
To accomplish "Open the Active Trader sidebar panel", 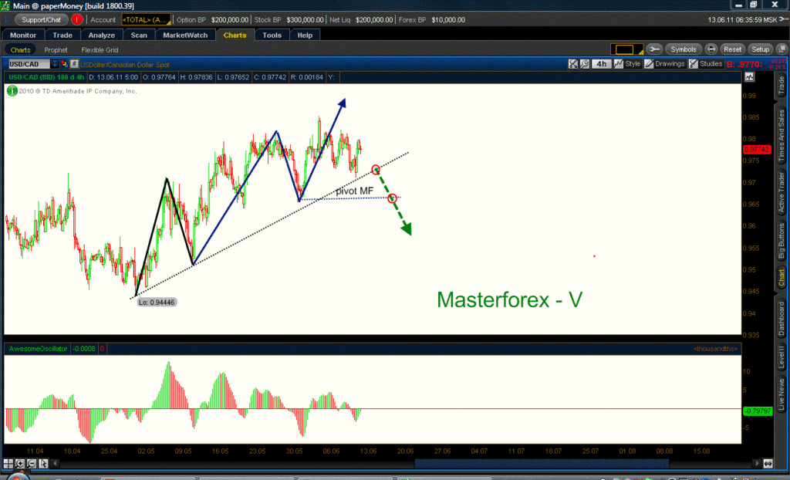I will (782, 192).
